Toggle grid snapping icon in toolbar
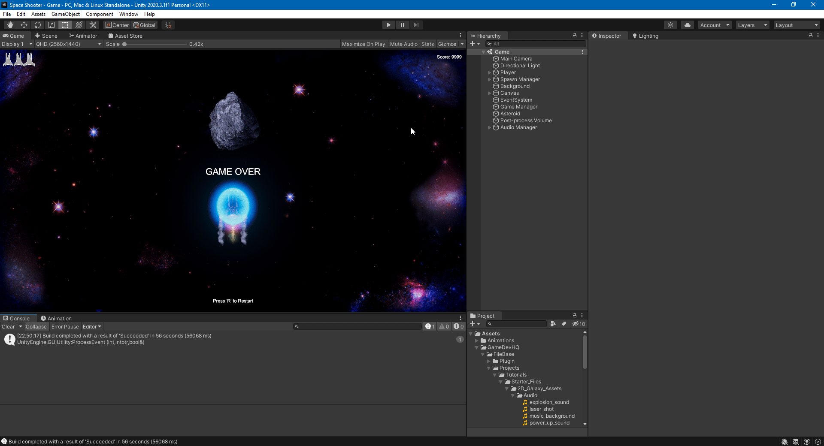This screenshot has width=824, height=446. click(168, 25)
